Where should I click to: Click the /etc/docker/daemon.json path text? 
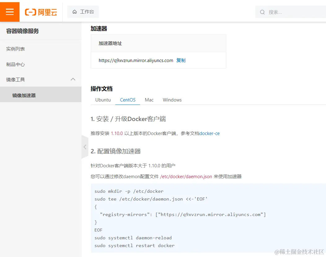(186, 177)
